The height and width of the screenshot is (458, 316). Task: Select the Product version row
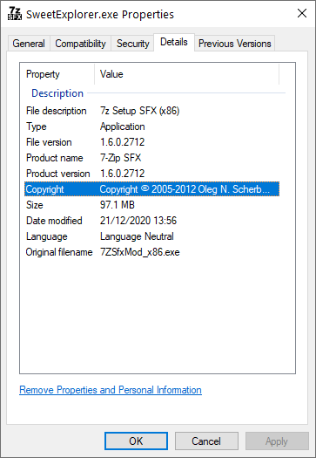[x=151, y=174]
